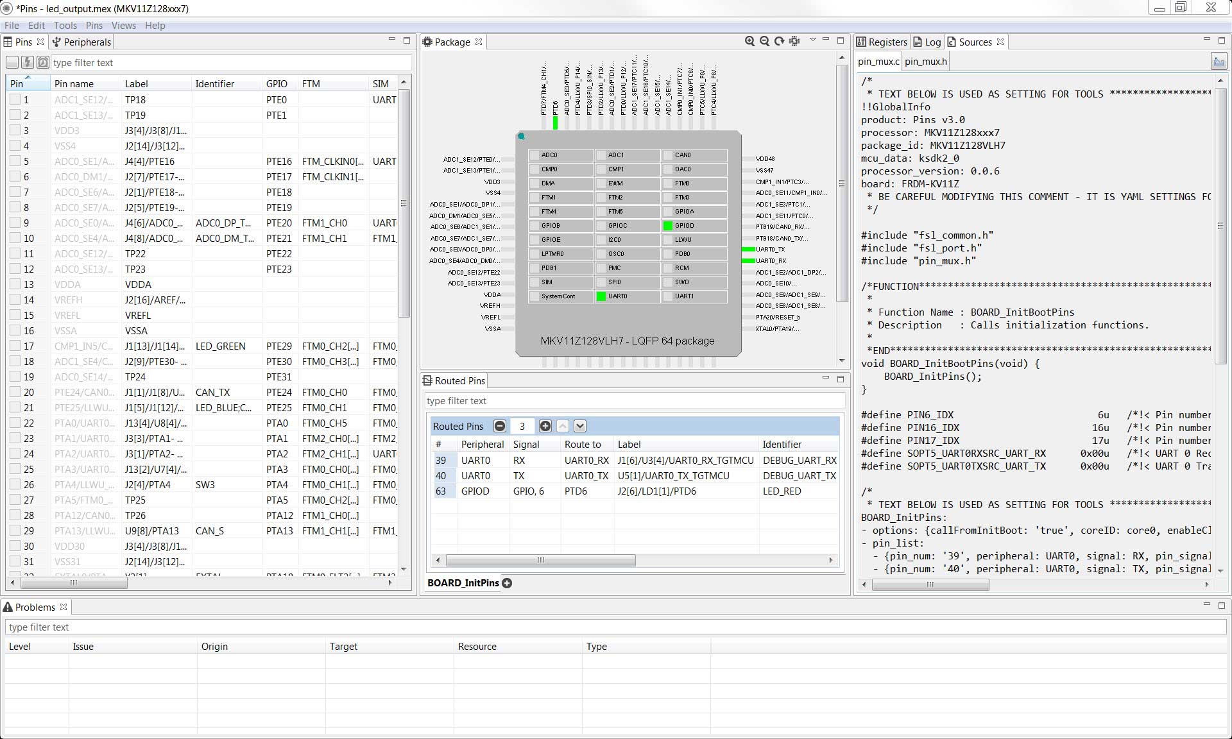This screenshot has height=739, width=1232.
Task: Tick the pin 26 row checkbox
Action: point(15,484)
